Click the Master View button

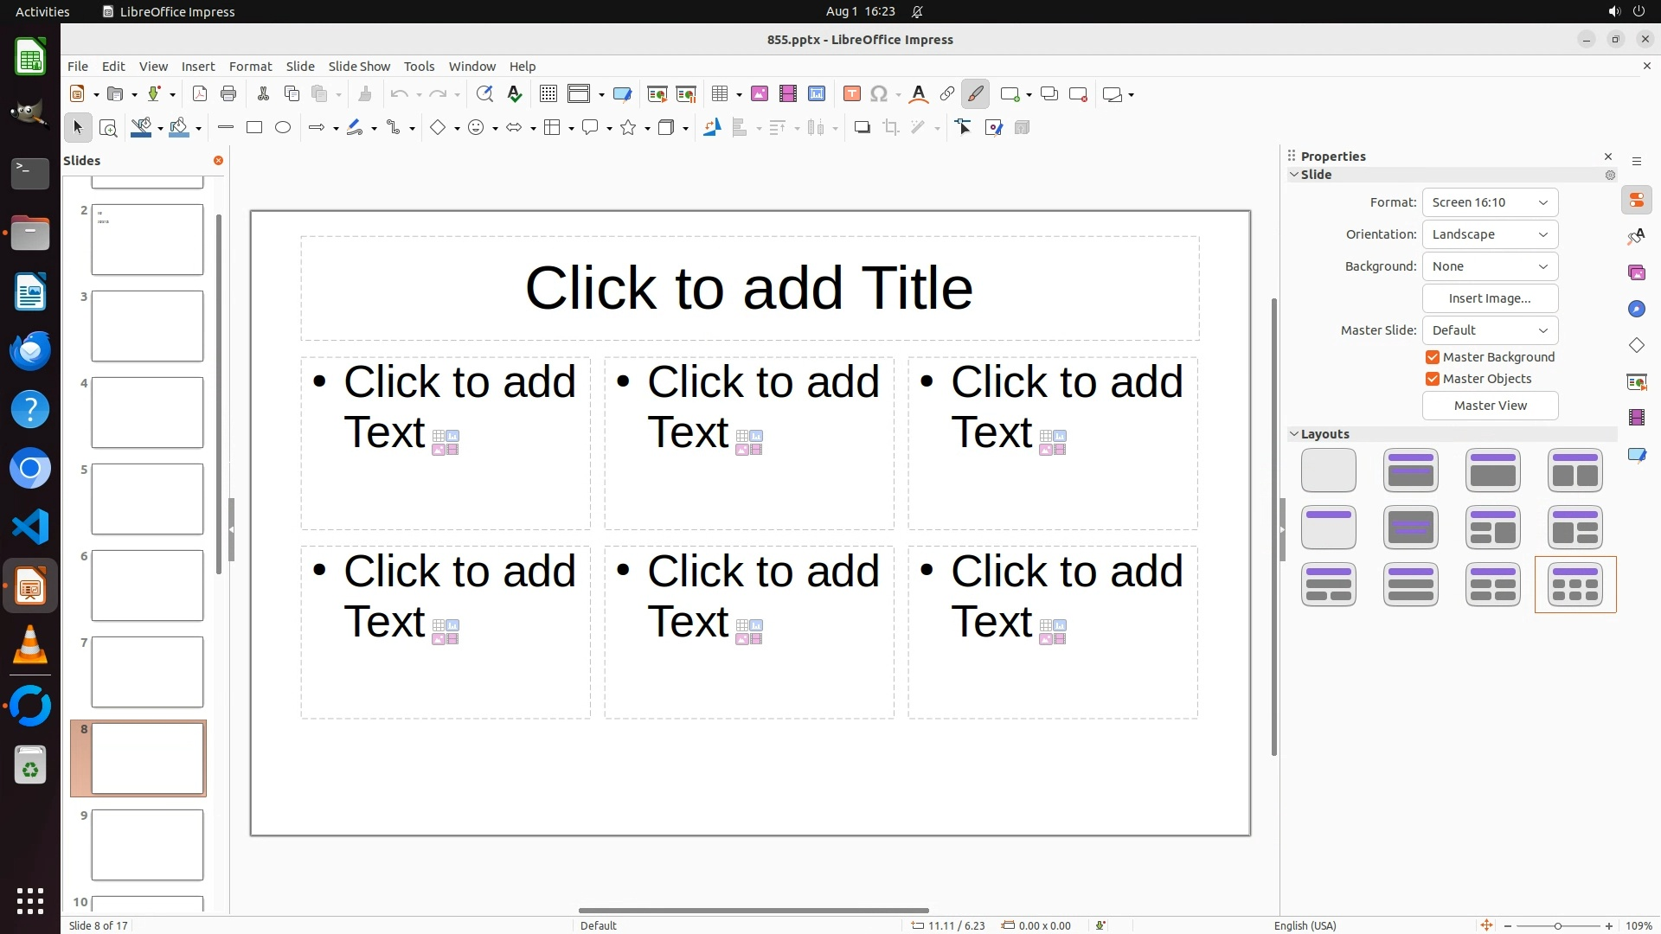click(x=1490, y=406)
